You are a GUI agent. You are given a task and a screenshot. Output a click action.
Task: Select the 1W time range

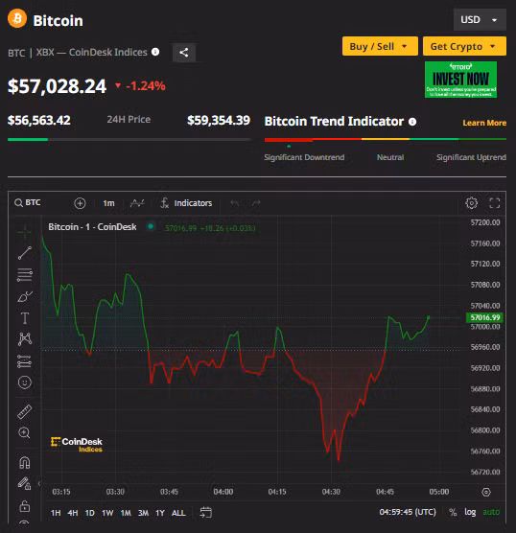point(107,513)
